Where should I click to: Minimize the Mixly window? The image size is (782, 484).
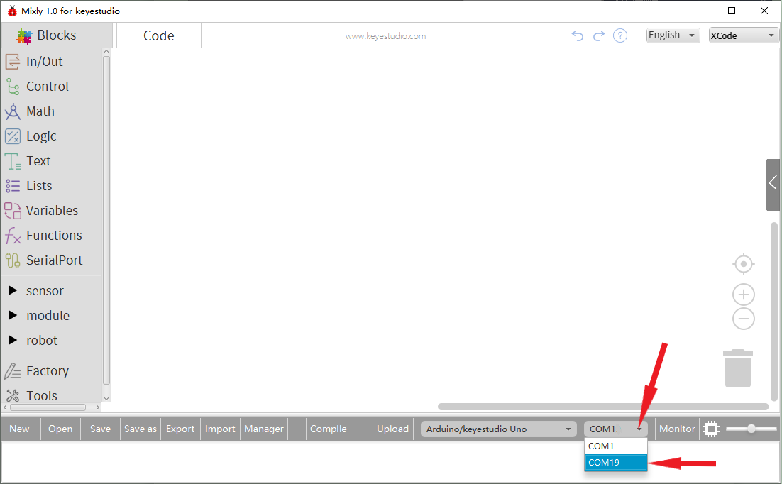point(700,11)
